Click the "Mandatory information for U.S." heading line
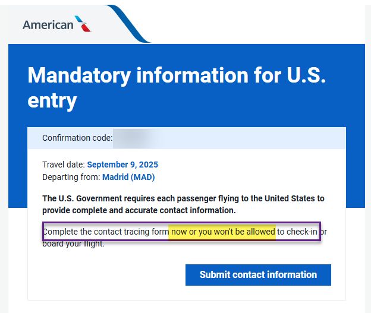371x313 pixels. tap(177, 75)
